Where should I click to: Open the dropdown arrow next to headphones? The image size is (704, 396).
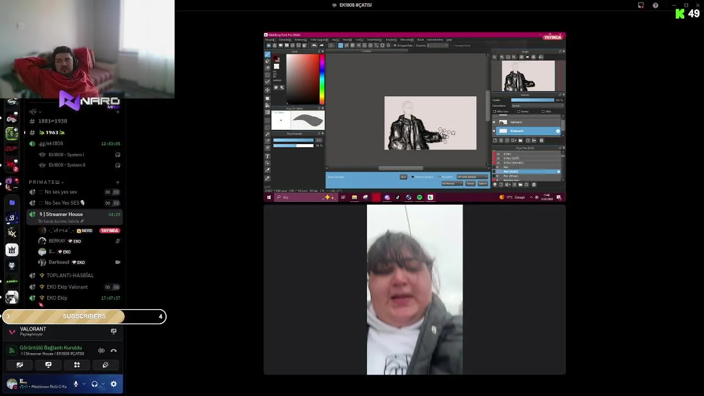click(103, 384)
